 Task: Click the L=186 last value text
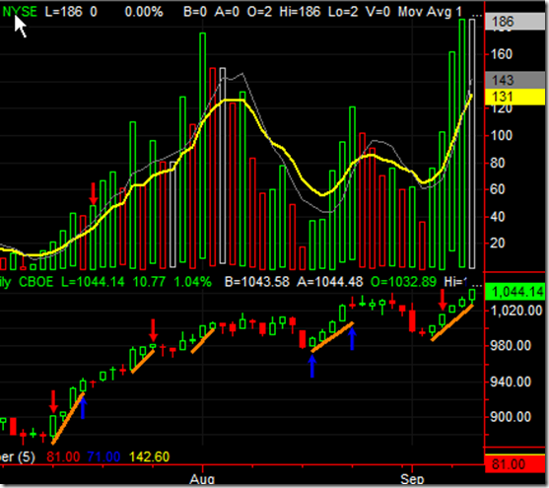(x=63, y=12)
